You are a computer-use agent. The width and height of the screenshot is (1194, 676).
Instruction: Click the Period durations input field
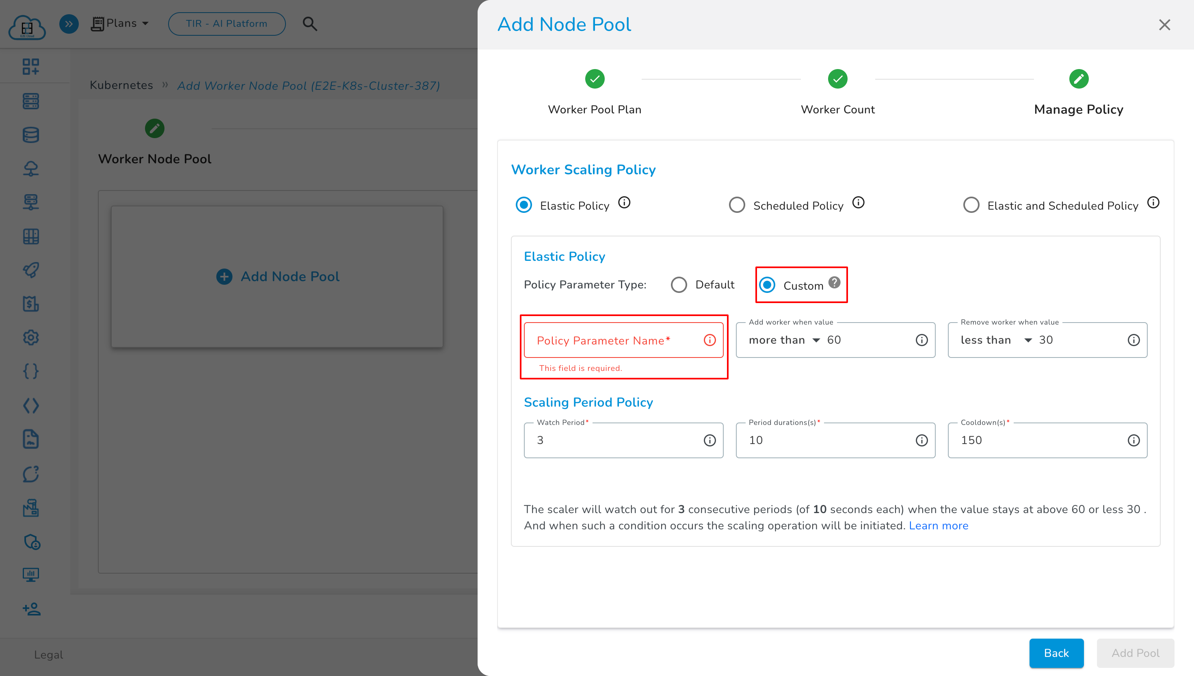point(835,441)
